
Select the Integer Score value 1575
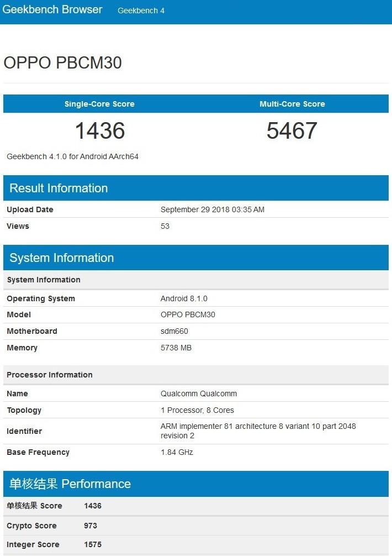tap(93, 544)
